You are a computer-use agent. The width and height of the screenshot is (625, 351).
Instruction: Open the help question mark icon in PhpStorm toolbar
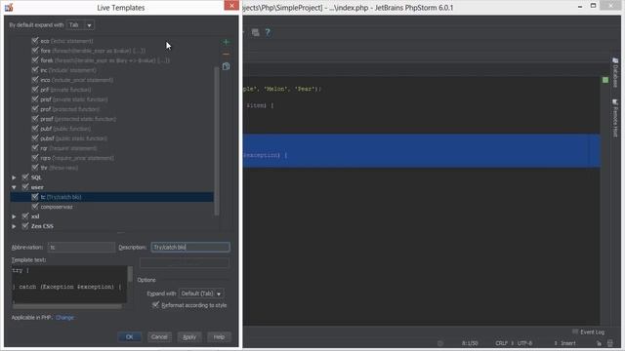(x=268, y=32)
